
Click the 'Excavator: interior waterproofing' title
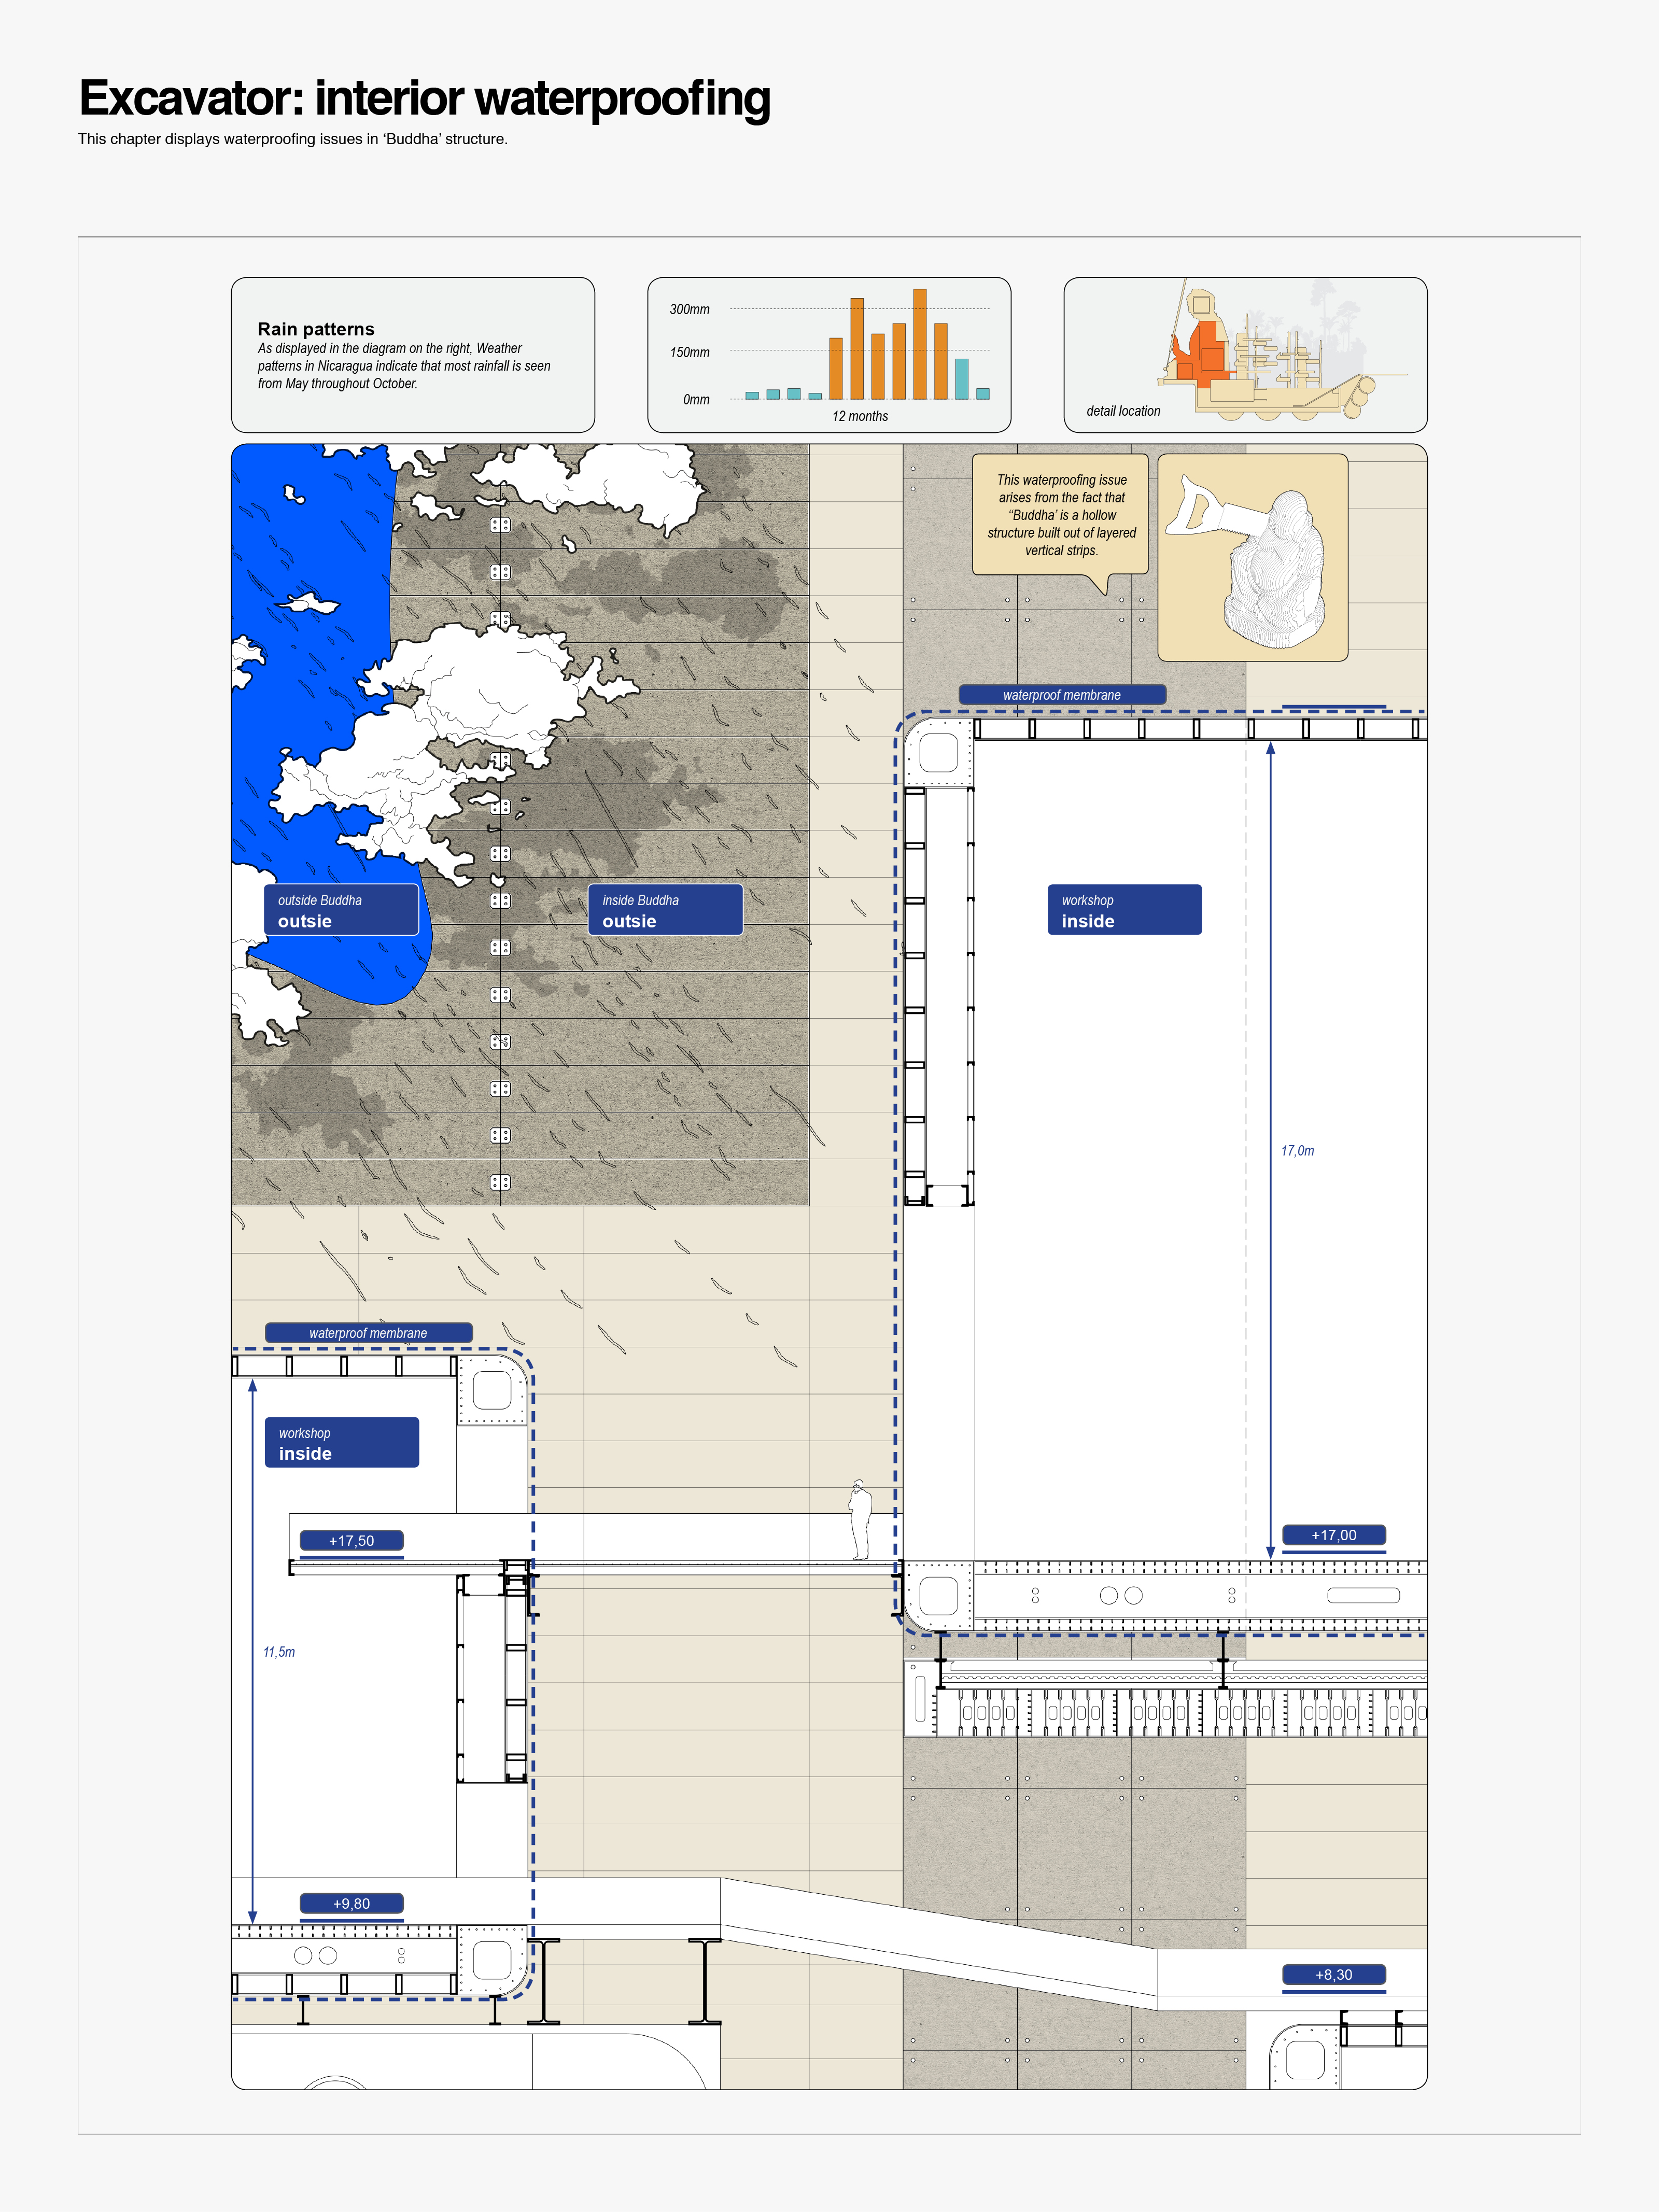point(424,98)
